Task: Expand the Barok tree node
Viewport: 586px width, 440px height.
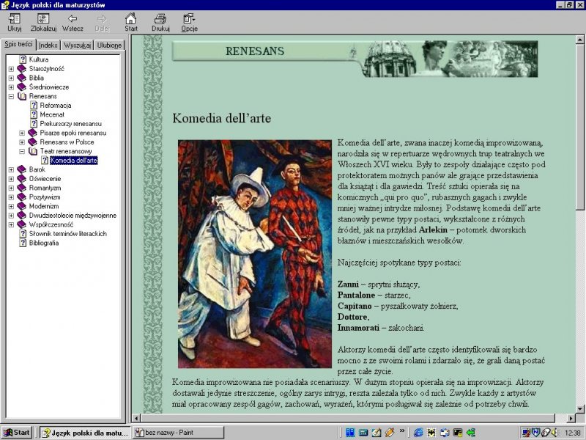Action: click(x=12, y=169)
